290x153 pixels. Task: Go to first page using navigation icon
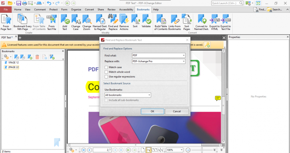click(84, 150)
